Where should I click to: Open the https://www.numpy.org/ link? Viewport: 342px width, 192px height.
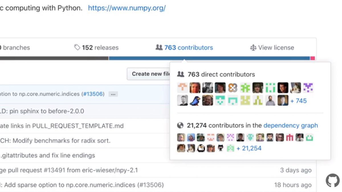pos(127,8)
